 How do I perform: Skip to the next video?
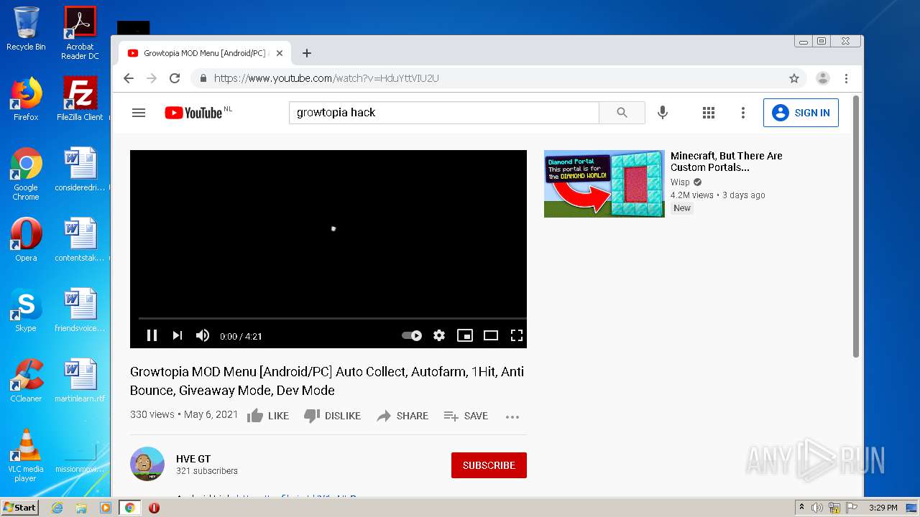(x=177, y=335)
